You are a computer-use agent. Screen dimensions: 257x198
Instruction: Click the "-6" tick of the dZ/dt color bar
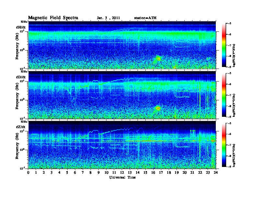point(230,134)
